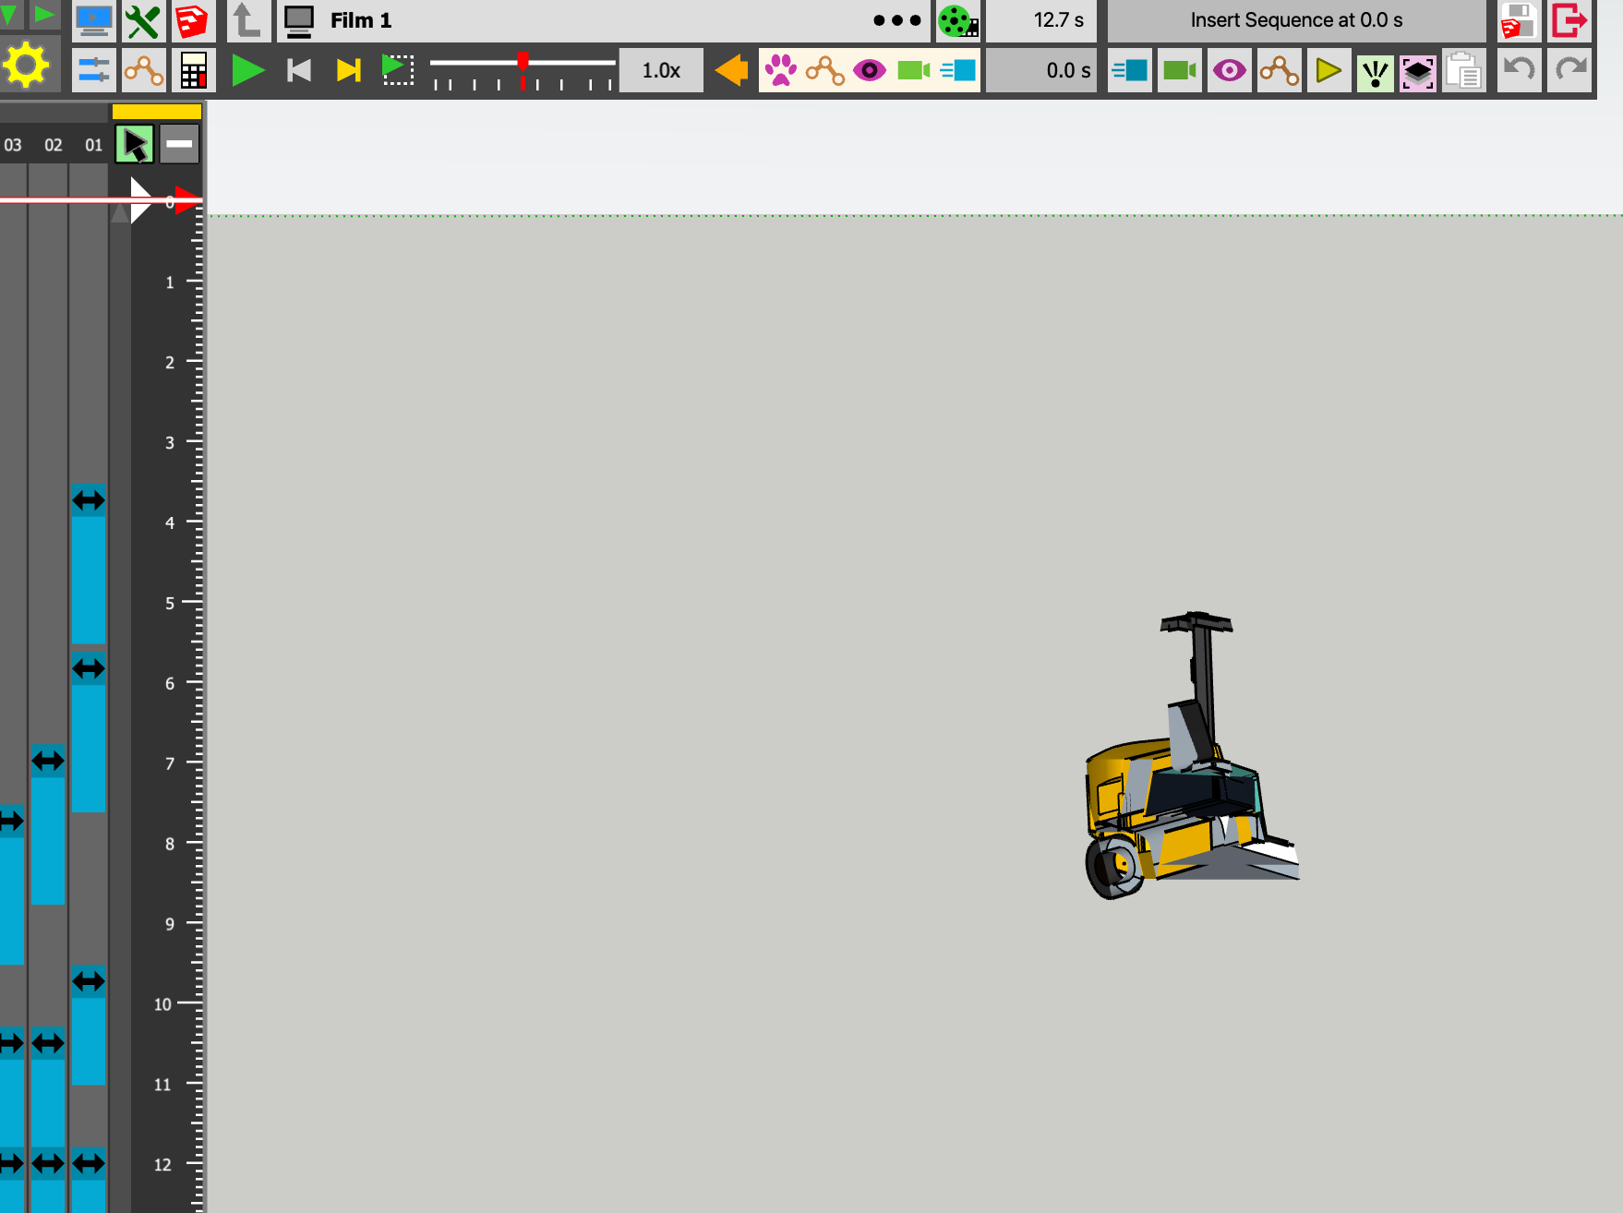This screenshot has height=1213, width=1623.
Task: Click the red exit Animator icon
Action: click(x=1569, y=20)
